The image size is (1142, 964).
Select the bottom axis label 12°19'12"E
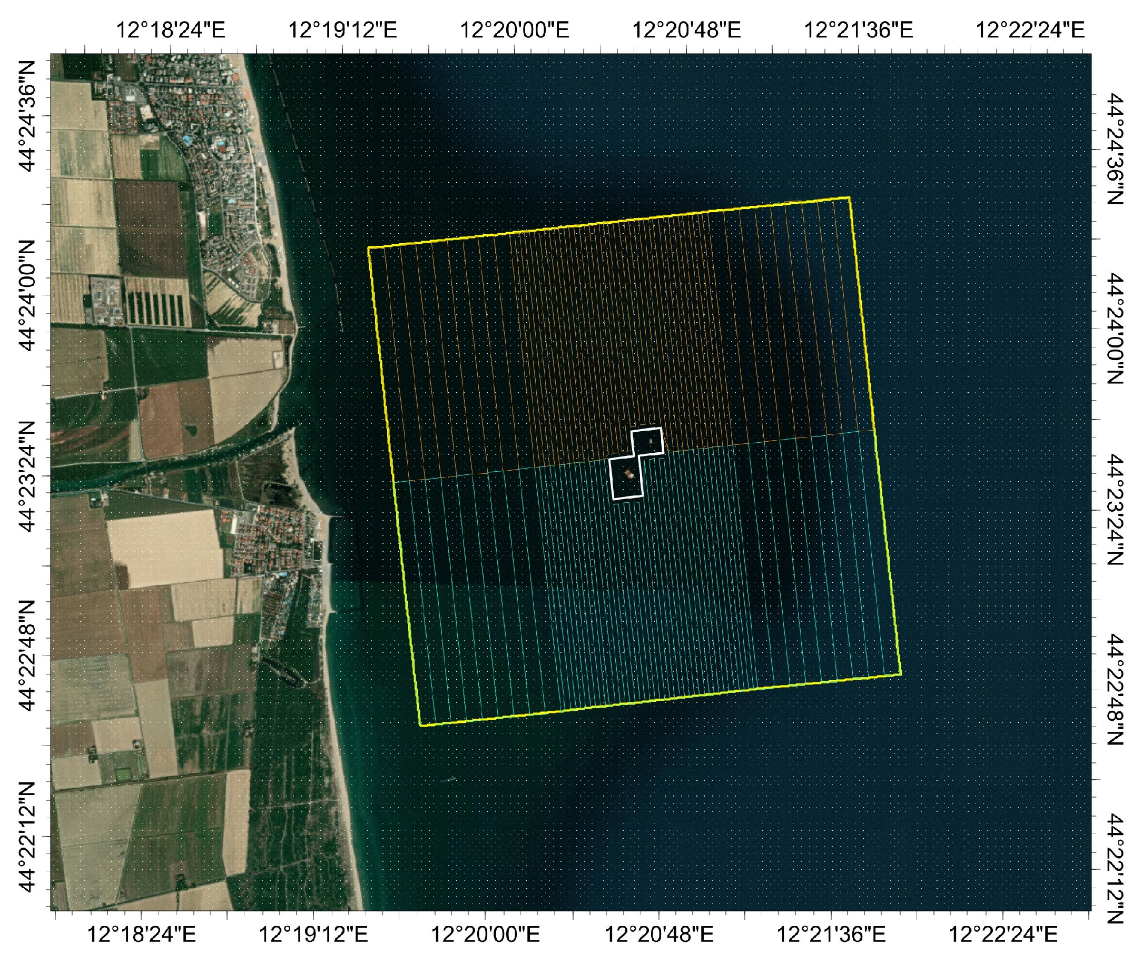[313, 935]
